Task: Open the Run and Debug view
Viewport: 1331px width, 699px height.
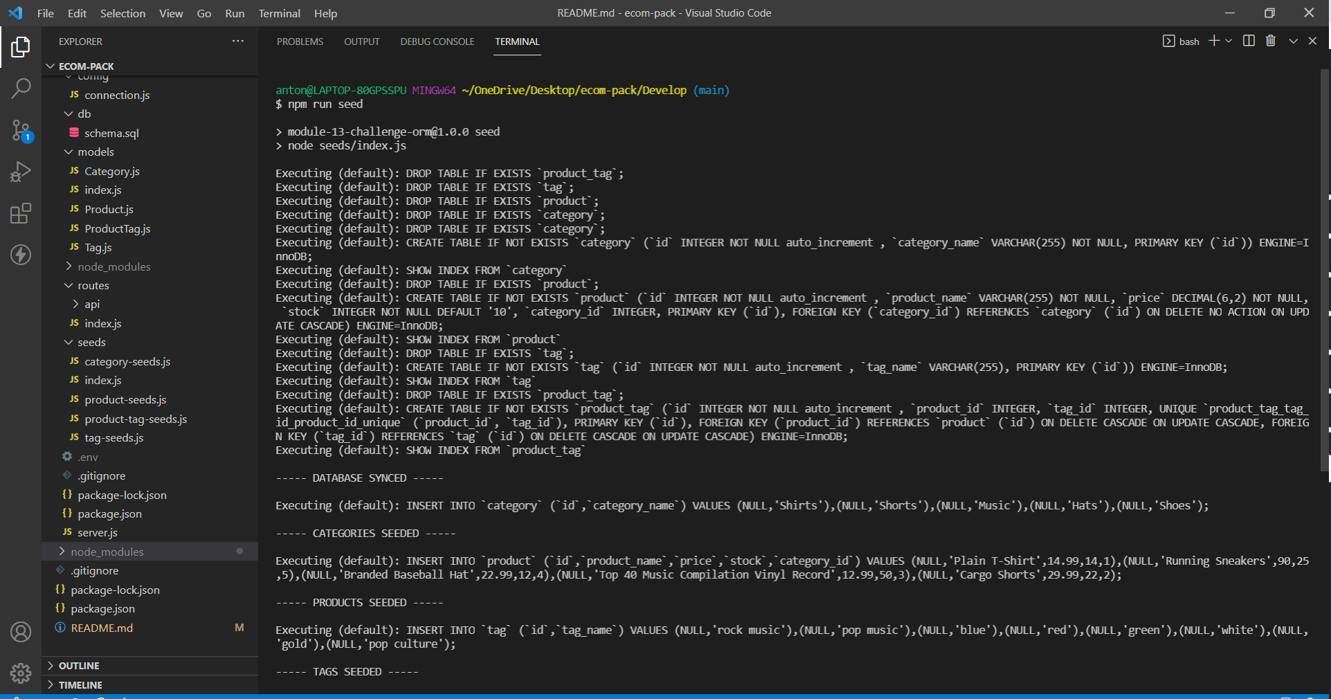Action: click(x=21, y=172)
